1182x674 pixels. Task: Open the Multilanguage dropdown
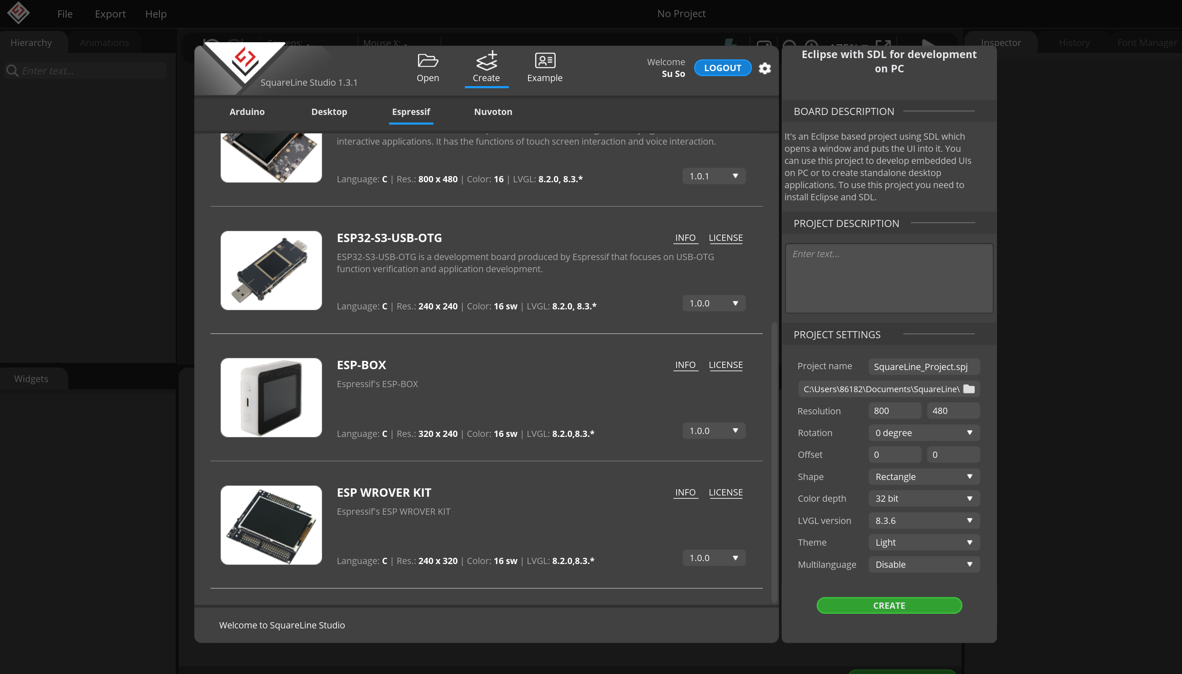click(923, 565)
